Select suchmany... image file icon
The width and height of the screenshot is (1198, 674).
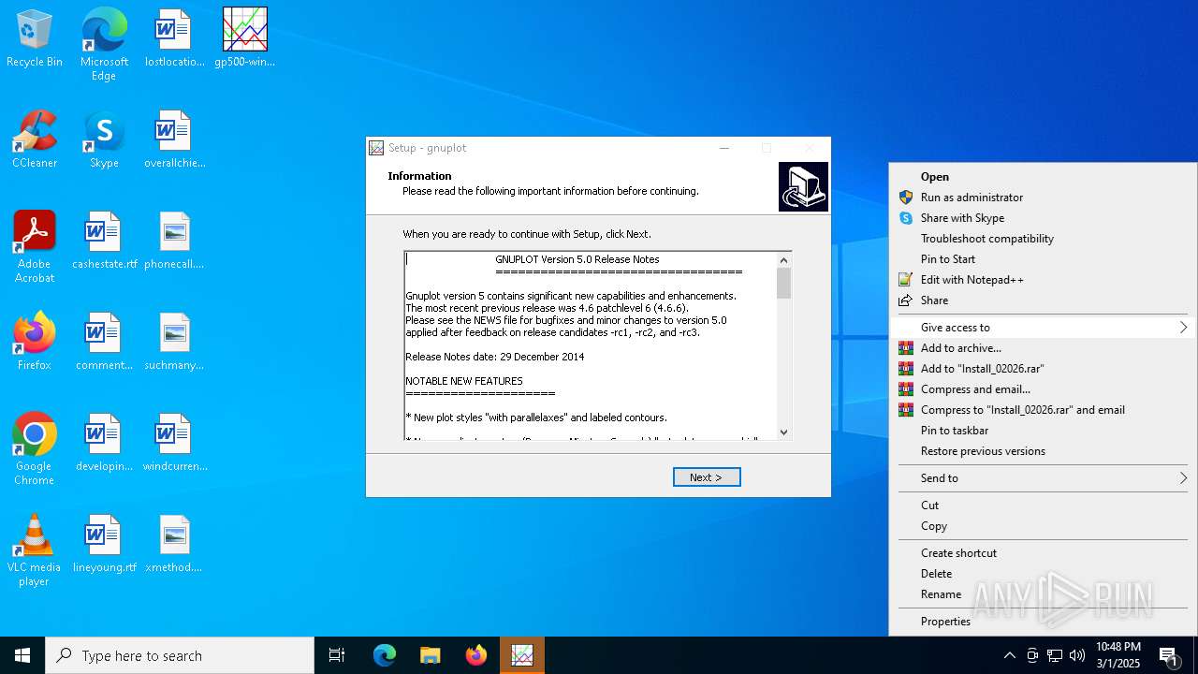point(174,342)
